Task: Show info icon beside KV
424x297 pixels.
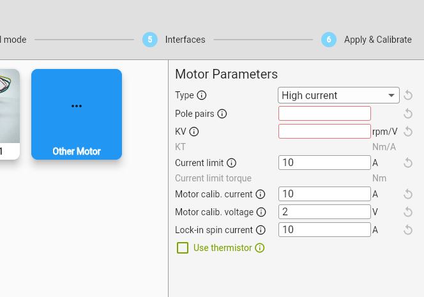Action: (194, 132)
